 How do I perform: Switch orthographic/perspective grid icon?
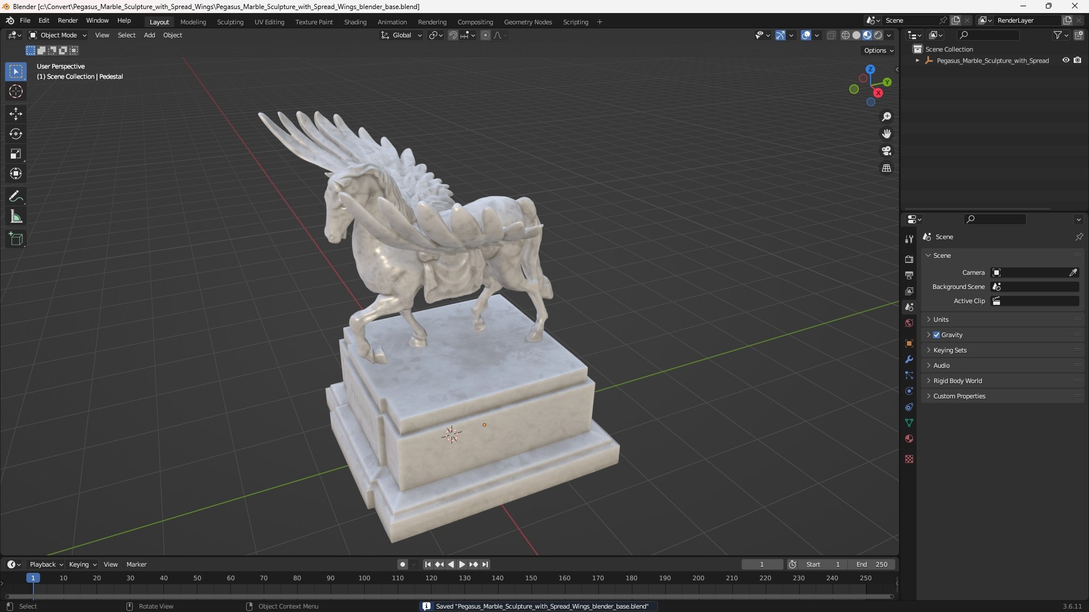point(887,168)
